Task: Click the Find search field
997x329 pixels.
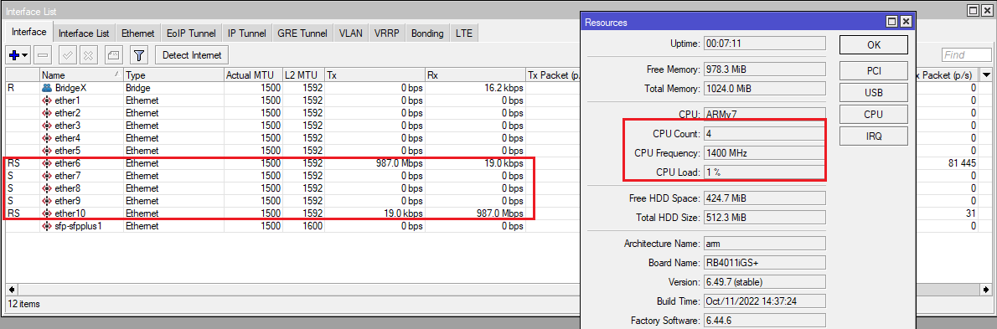Action: point(966,55)
